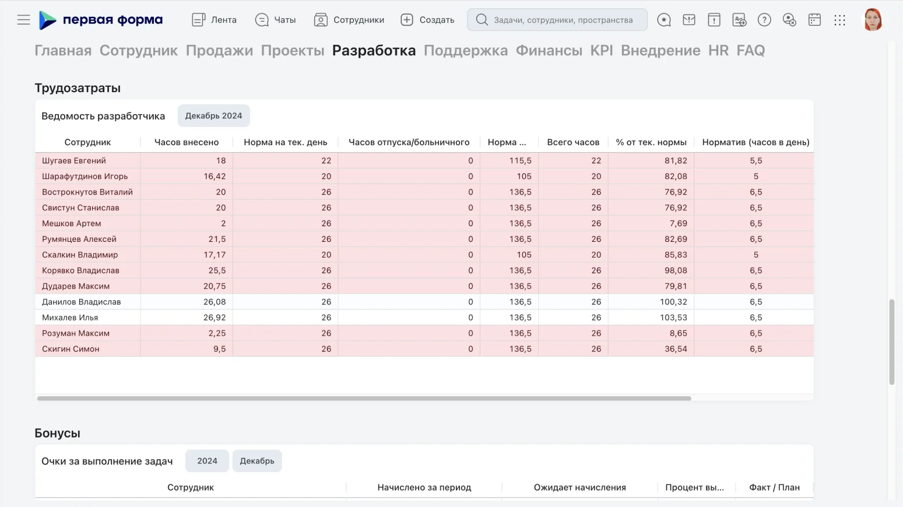The width and height of the screenshot is (903, 507).
Task: Select Шарафутдинов Игорь in the table
Action: [85, 177]
